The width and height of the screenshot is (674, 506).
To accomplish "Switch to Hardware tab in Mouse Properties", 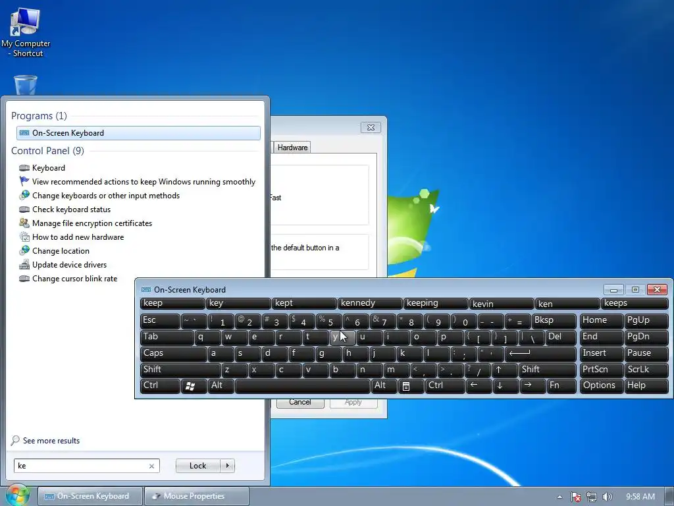I will 292,148.
